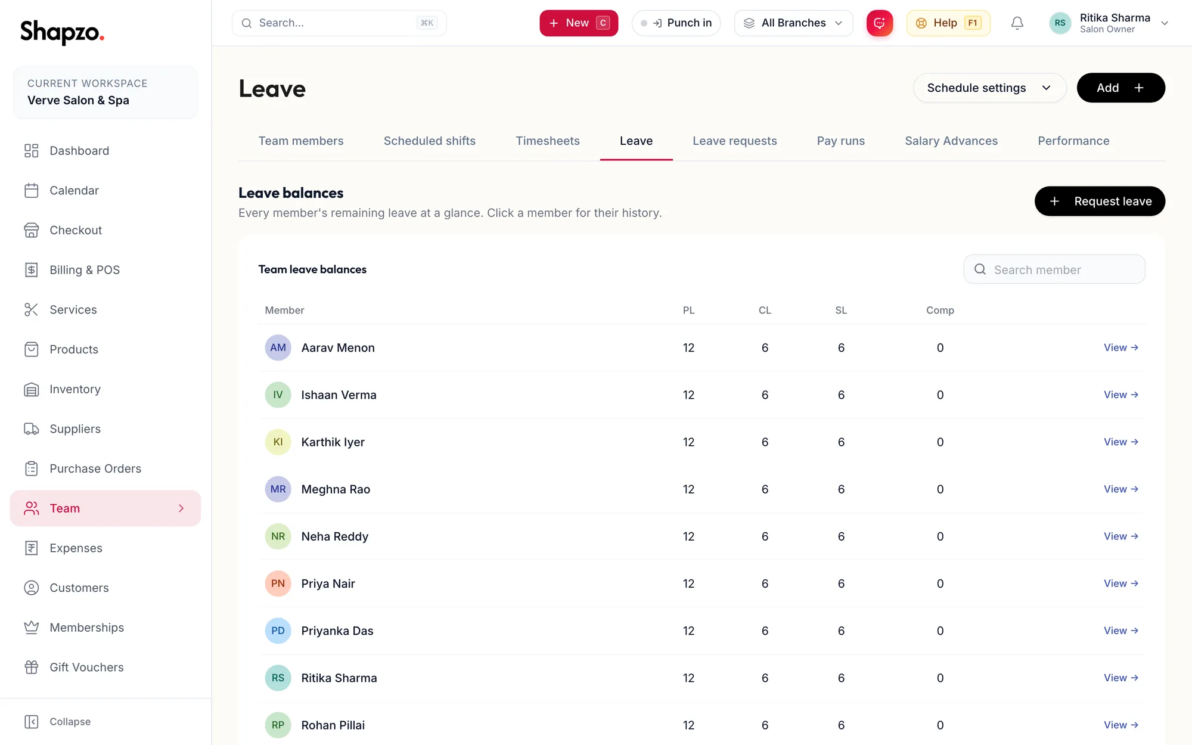
Task: Switch to the Leave requests tab
Action: pos(735,141)
